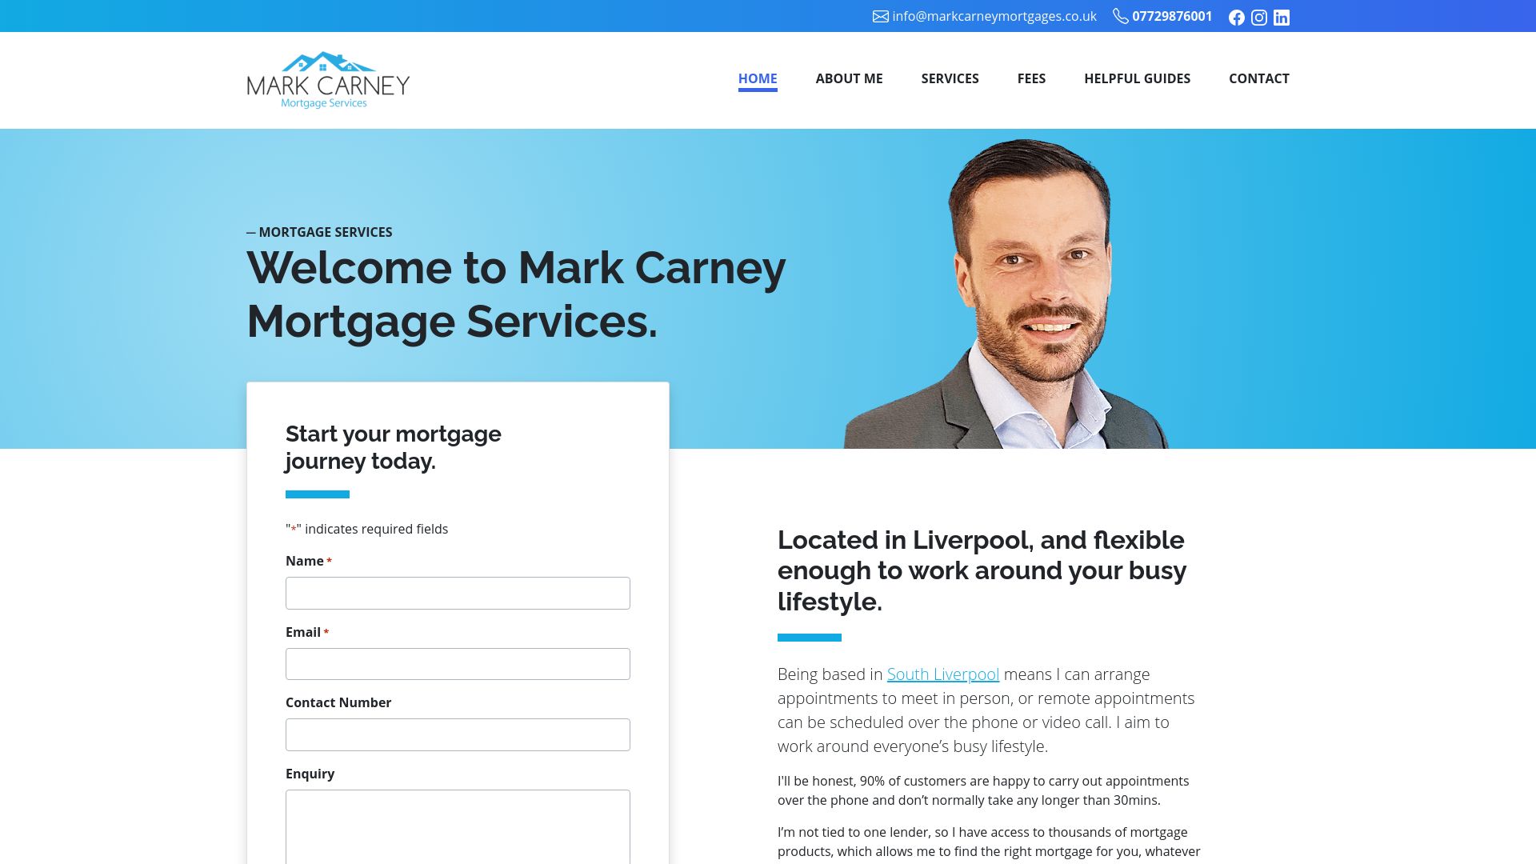Select the FEES tab
This screenshot has width=1536, height=864.
click(1032, 78)
